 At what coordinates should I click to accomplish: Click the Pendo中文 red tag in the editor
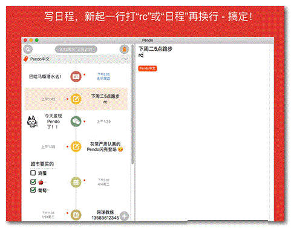pos(148,68)
